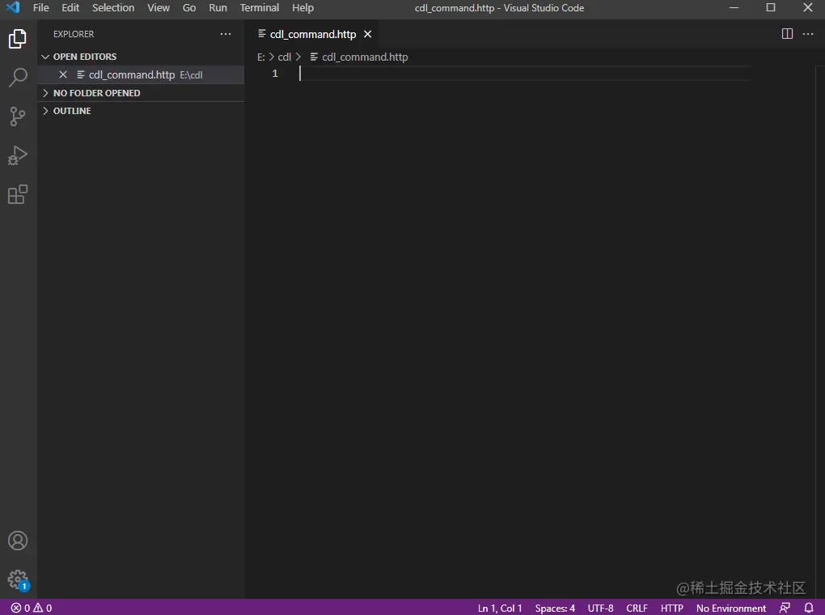Close cdl_command.http in Open Editors list
The image size is (825, 615).
tap(63, 74)
